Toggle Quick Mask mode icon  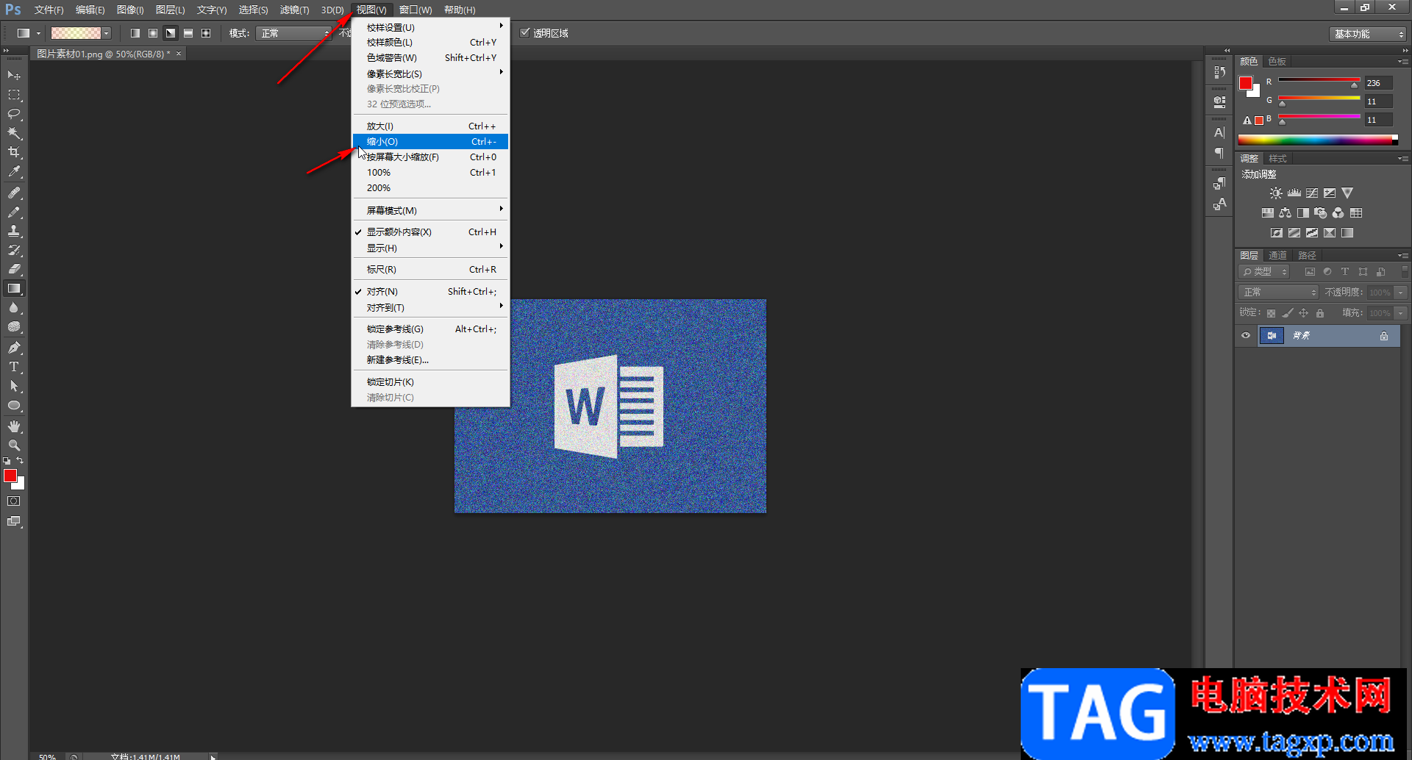click(14, 501)
